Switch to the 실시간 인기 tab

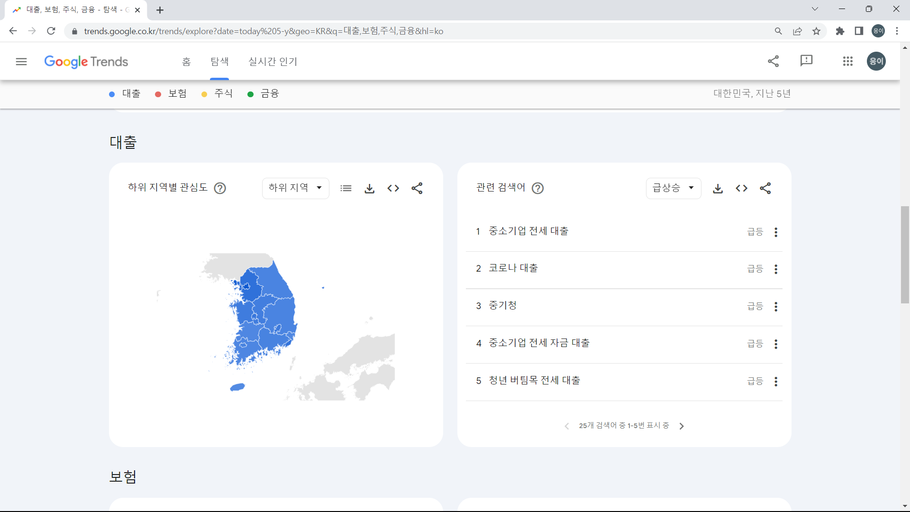click(x=273, y=61)
